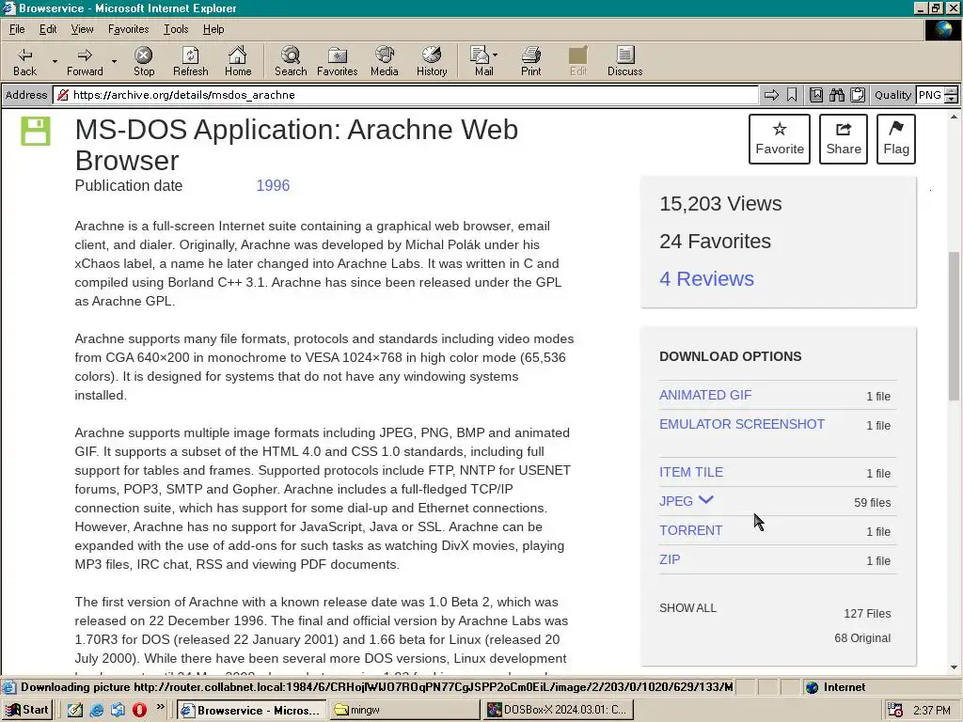The width and height of the screenshot is (963, 722).
Task: Open the Favorites toolbar pane
Action: click(338, 61)
